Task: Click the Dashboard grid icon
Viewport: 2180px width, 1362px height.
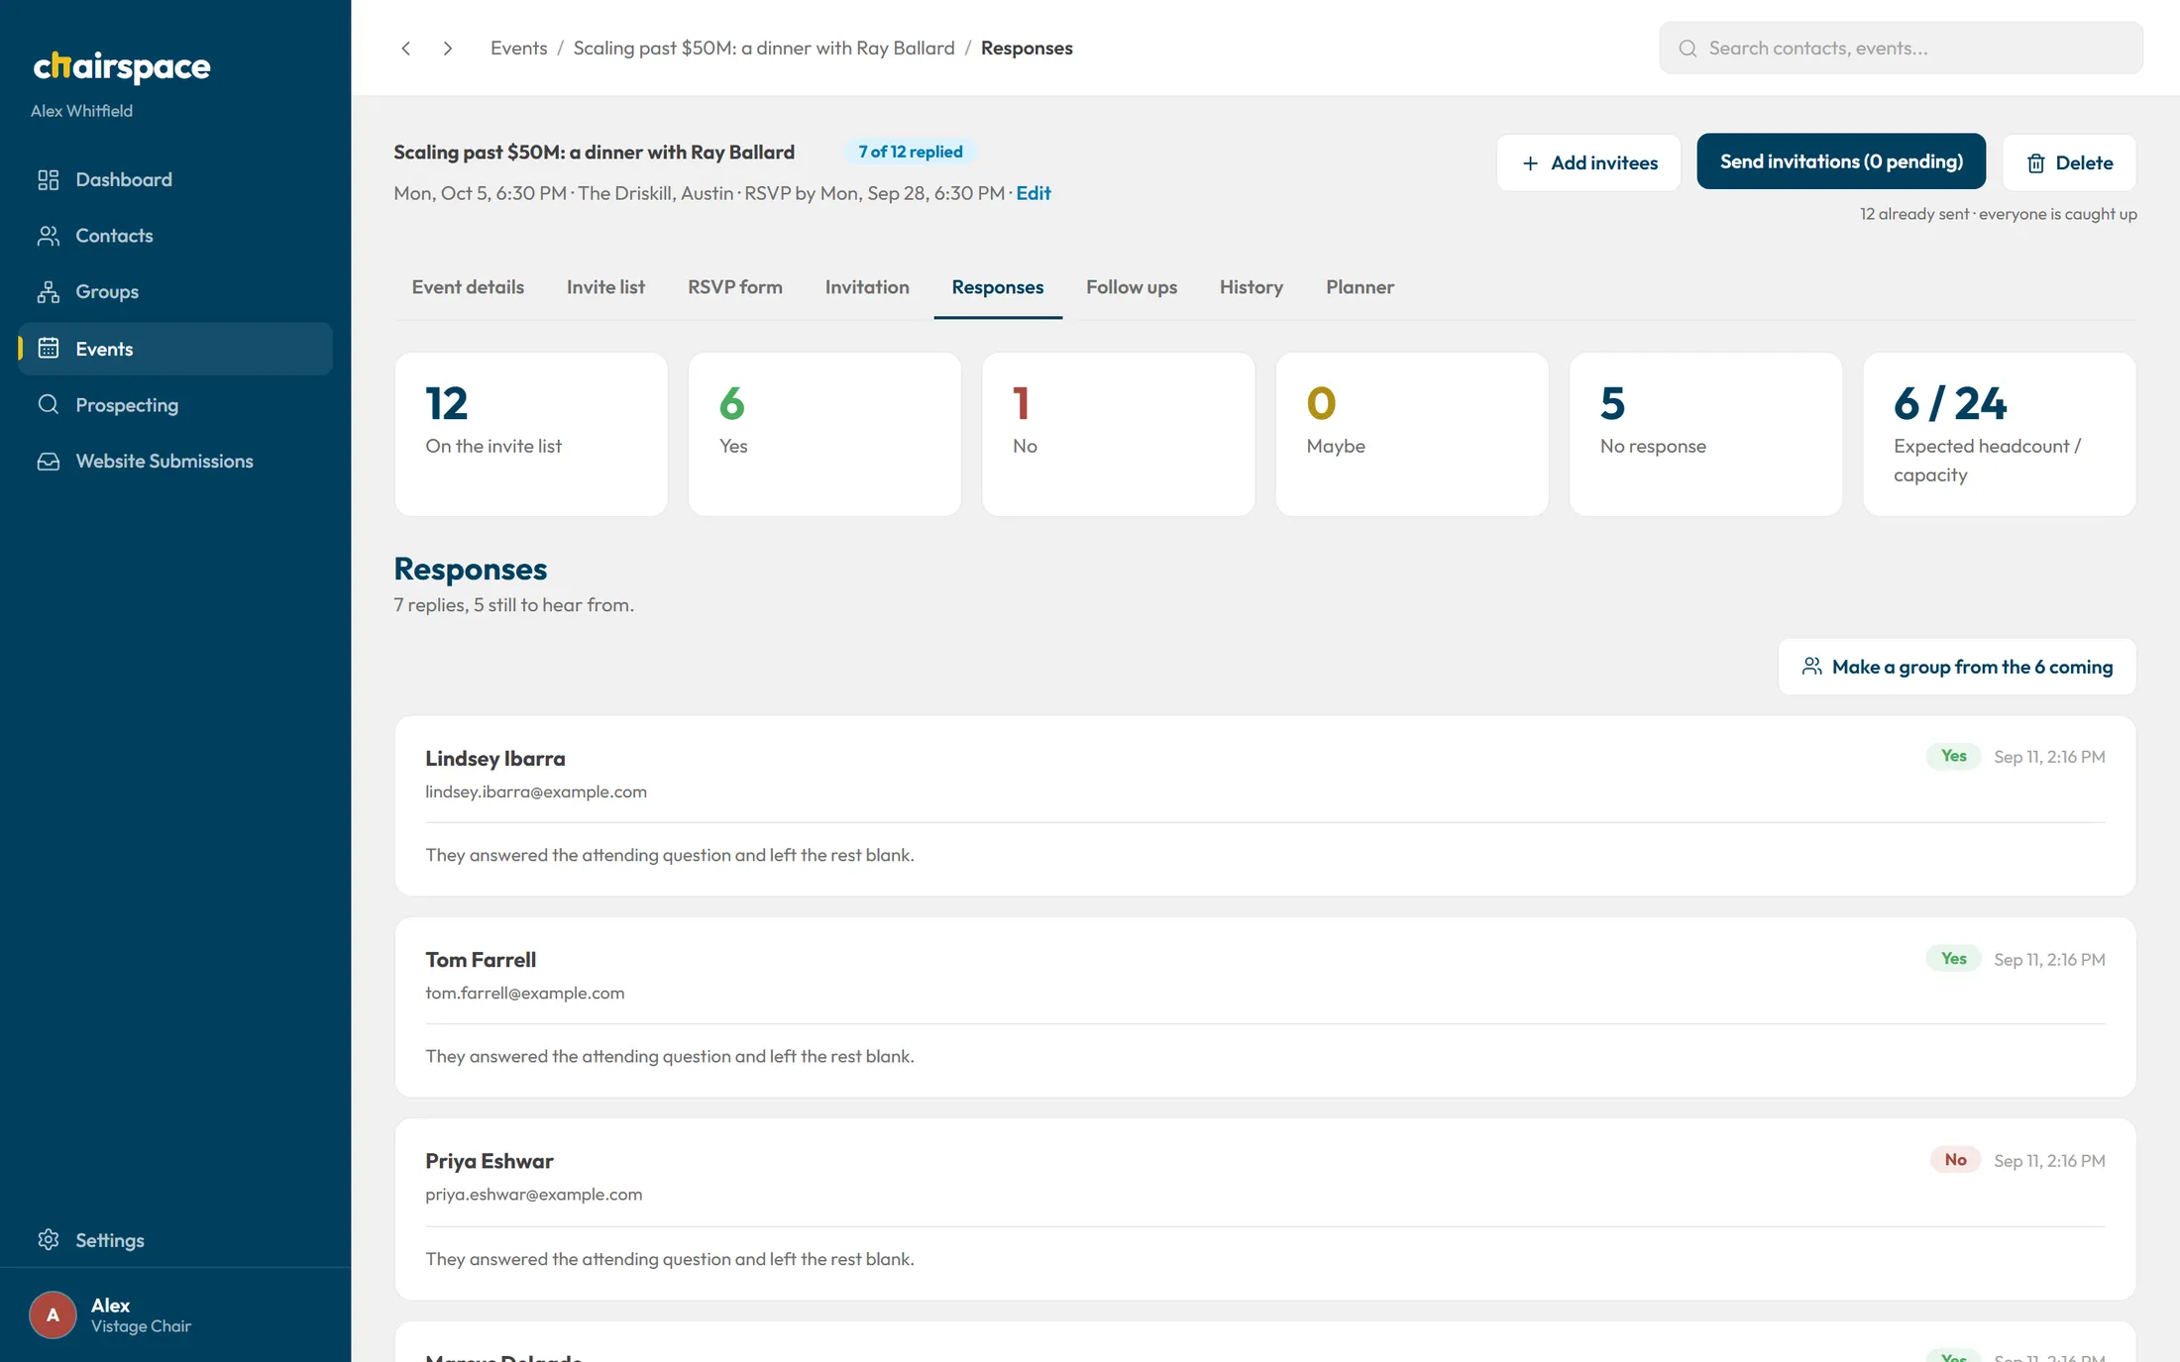Action: pyautogui.click(x=48, y=179)
